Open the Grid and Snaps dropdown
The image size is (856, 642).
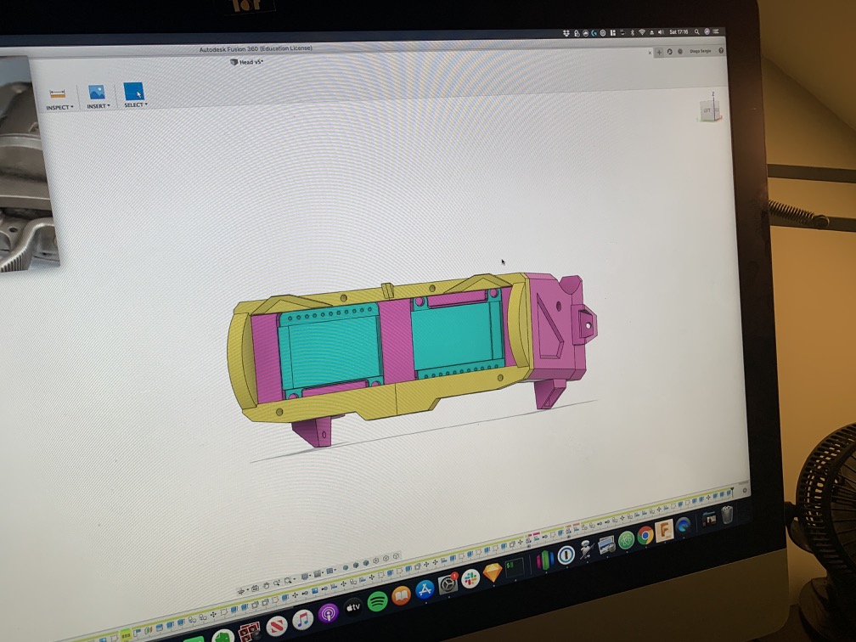coord(318,574)
